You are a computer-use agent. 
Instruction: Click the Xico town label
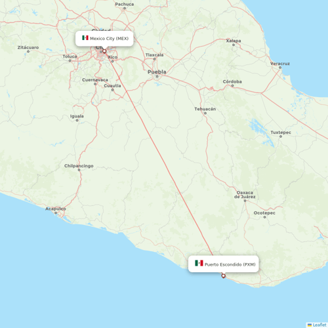point(113,57)
